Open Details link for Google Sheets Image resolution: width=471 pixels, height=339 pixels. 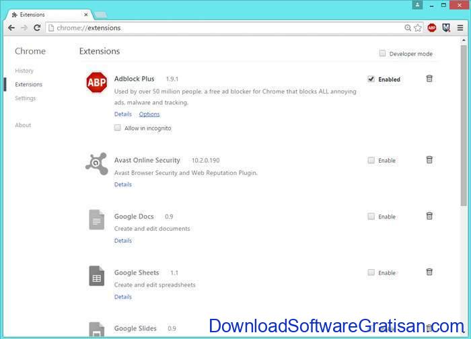123,297
